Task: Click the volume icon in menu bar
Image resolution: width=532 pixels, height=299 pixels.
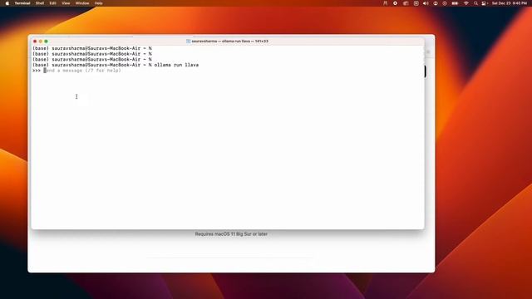Action: (426, 3)
